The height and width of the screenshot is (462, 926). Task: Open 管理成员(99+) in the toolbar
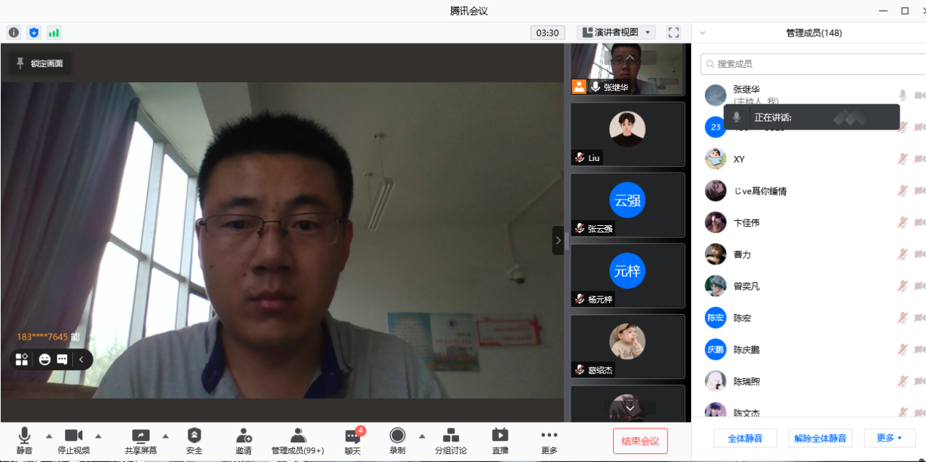298,441
